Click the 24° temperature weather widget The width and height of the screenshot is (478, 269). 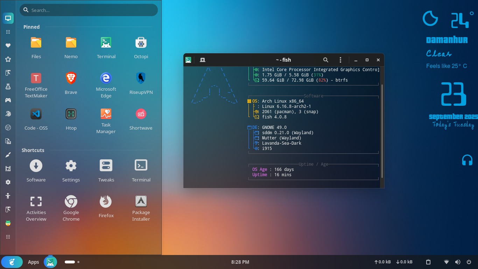462,19
